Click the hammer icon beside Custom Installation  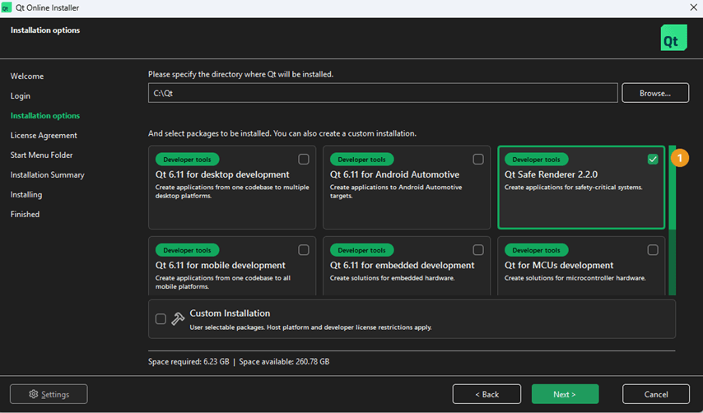[x=178, y=318]
